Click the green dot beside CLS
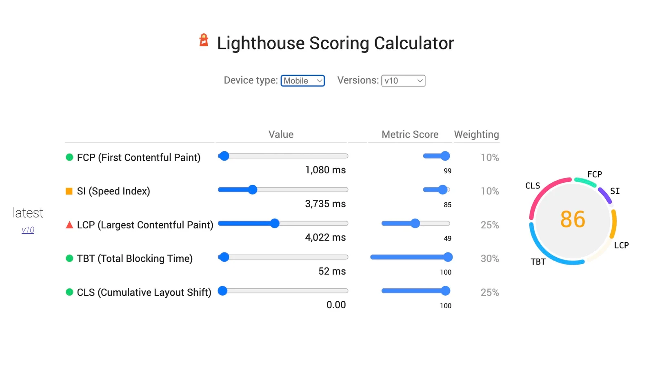Screen dimensions: 653x367 (69, 291)
